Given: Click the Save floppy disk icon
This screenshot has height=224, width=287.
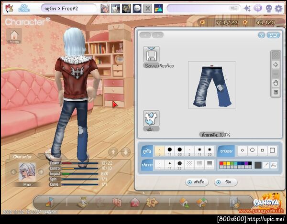Looking at the screenshot, I should [x=151, y=54].
